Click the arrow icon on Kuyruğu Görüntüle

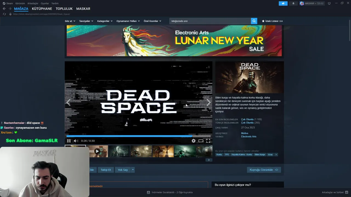tap(276, 170)
